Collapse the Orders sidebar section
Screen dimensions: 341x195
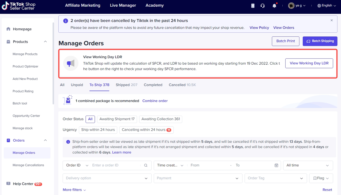tap(45, 140)
